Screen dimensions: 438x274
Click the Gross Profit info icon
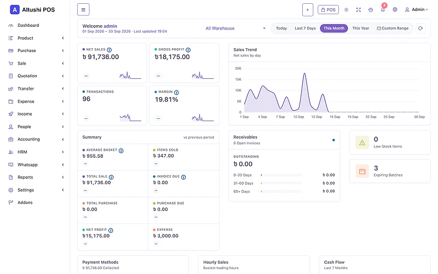(188, 50)
